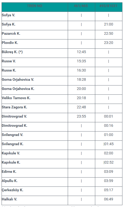Screen dimensions: 124x207
Task: Select the 493/81031 train column header
Action: pos(109,6)
